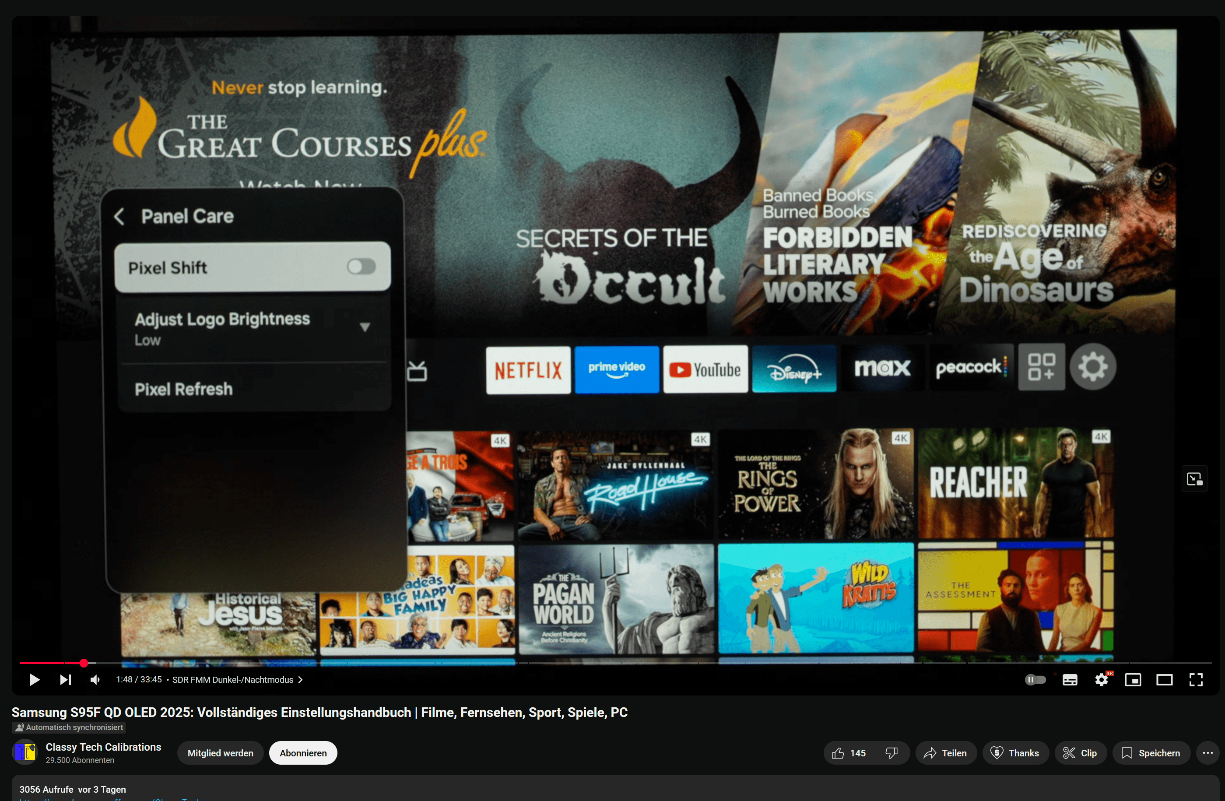
Task: Select The Pagan World thumbnail
Action: (x=616, y=599)
